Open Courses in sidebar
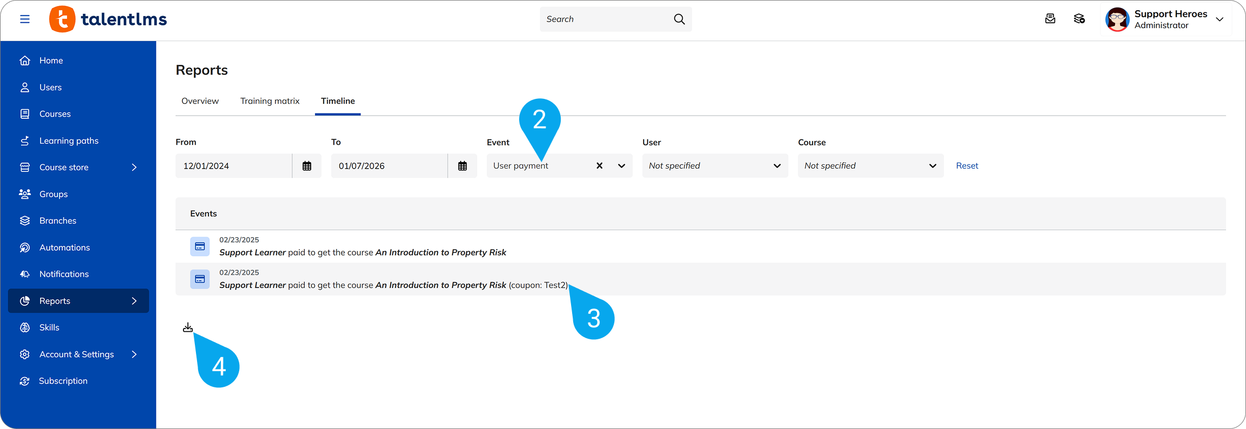 pyautogui.click(x=78, y=114)
